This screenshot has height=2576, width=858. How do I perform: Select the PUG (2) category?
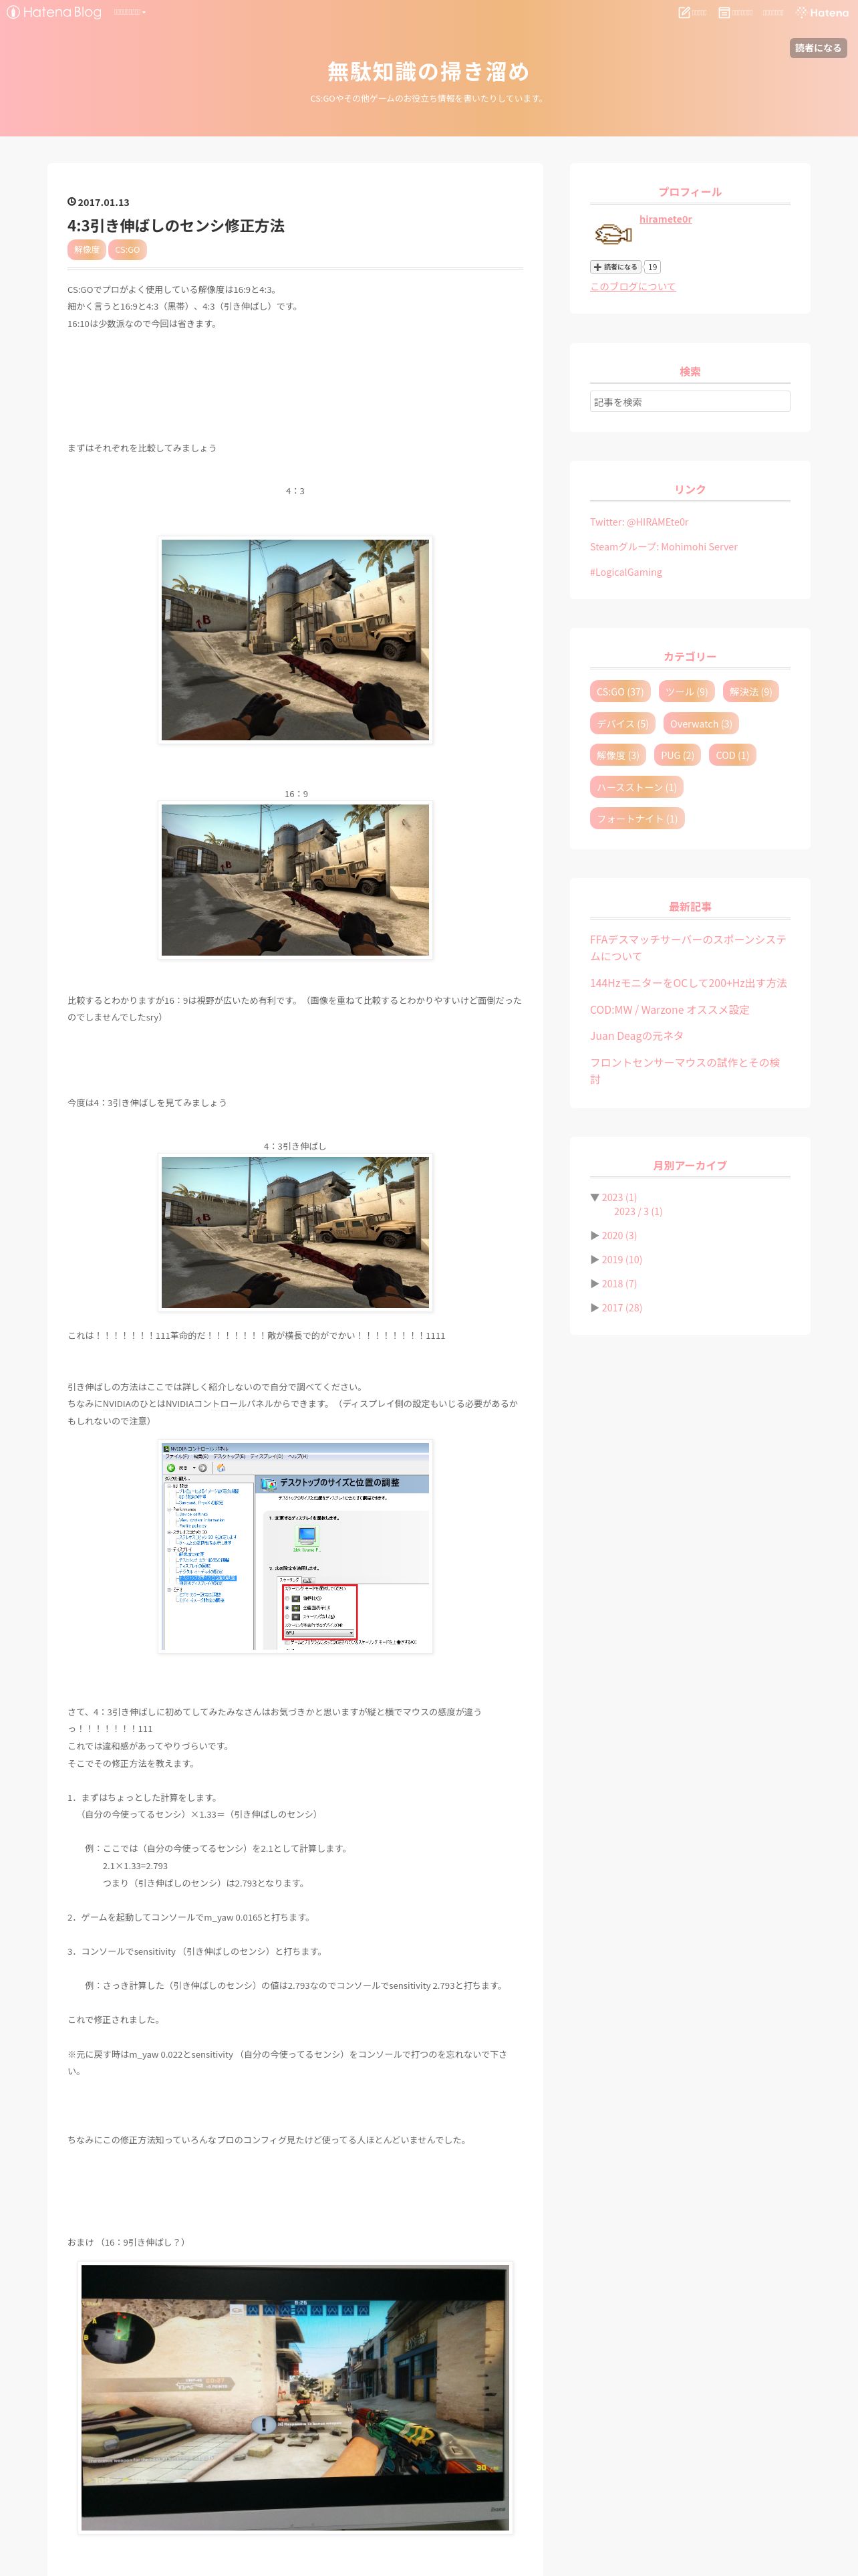pos(677,755)
